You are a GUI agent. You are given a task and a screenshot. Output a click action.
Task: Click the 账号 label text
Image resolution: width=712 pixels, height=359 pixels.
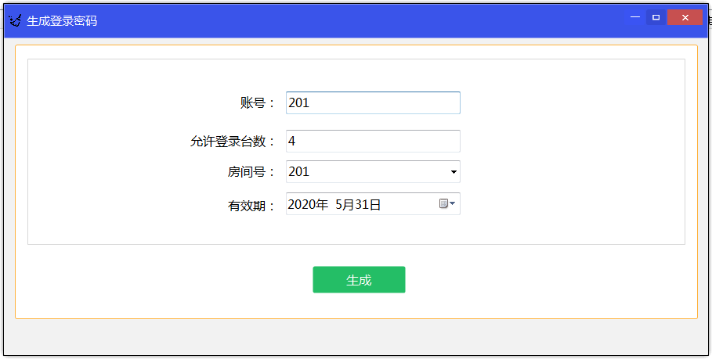click(x=257, y=103)
